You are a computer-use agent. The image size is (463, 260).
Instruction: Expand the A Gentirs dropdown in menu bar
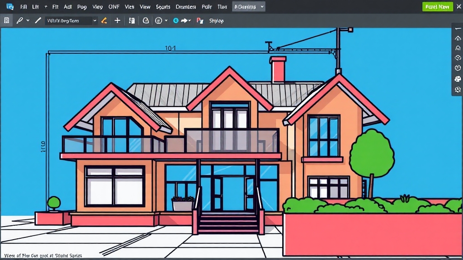pos(249,6)
